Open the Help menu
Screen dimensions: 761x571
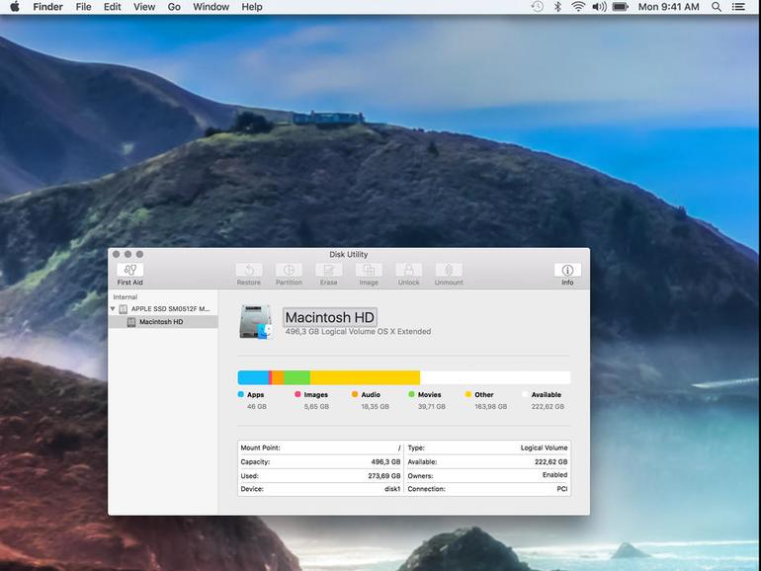[x=252, y=7]
